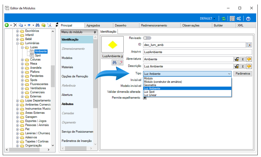Click the copy documents icon in tree toolbar
Image resolution: width=261 pixels, height=157 pixels.
[21, 25]
